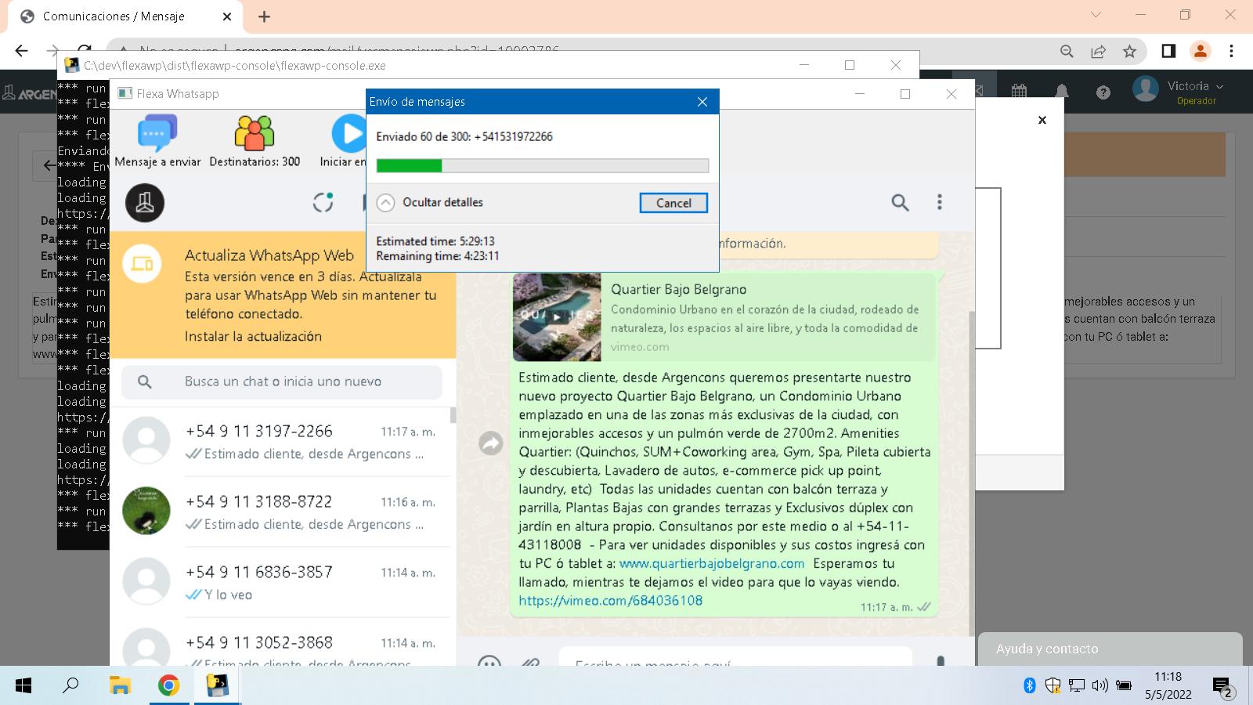Open the Destinatarios: 300 icon

tap(255, 133)
